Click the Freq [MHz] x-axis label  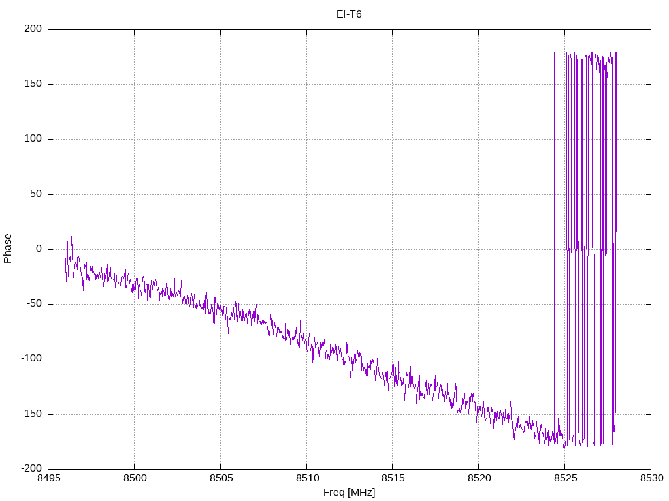tap(349, 493)
